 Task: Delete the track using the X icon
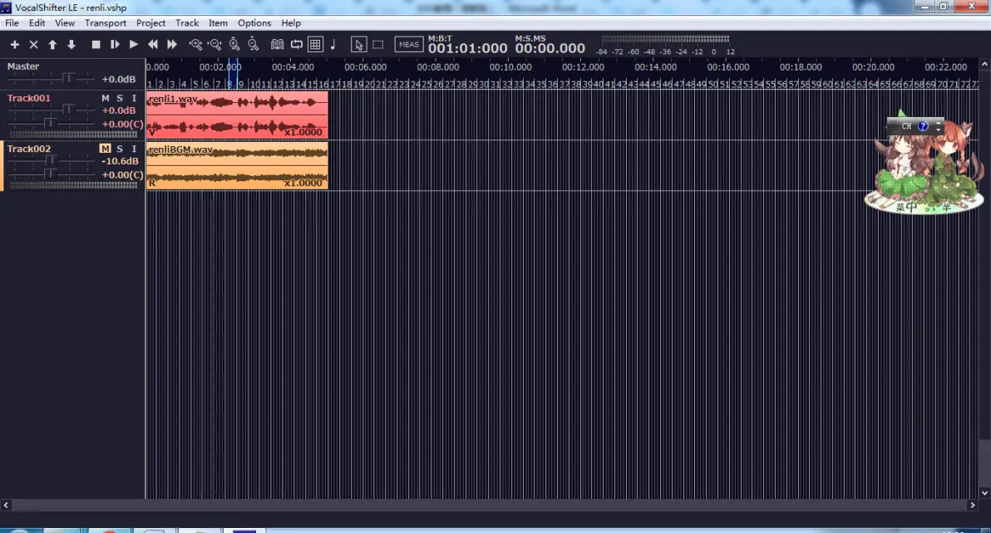33,45
